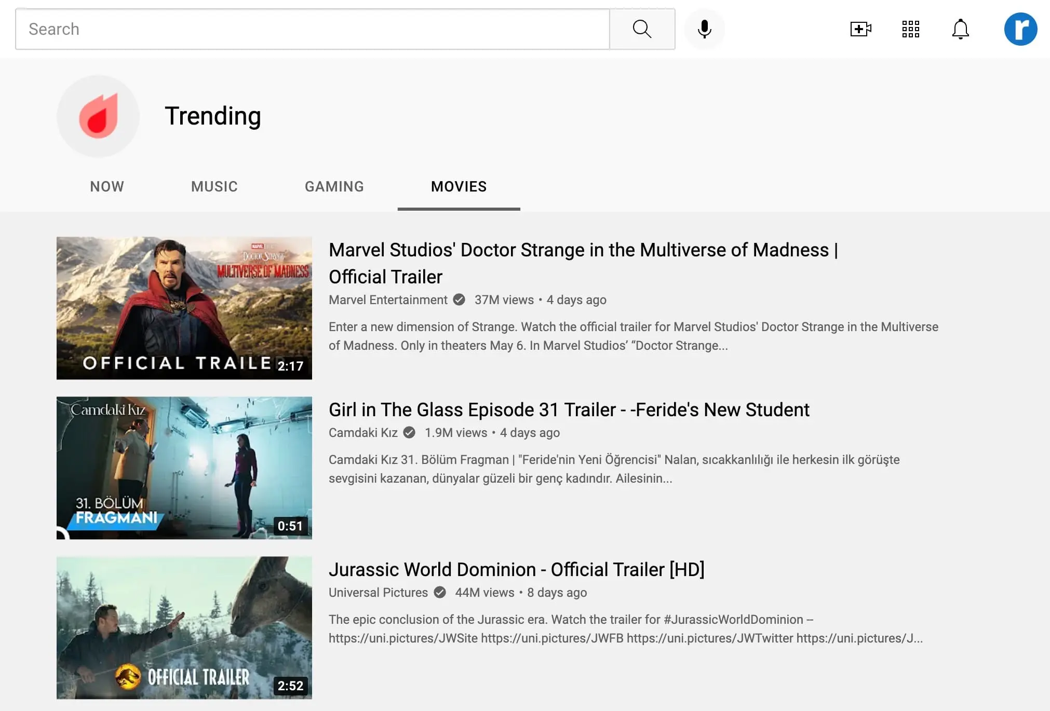Click the user profile avatar icon

1020,29
